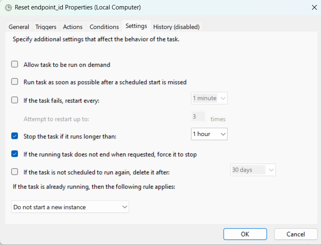Select the Conditions tab
Screen dimensions: 321x245
click(104, 27)
